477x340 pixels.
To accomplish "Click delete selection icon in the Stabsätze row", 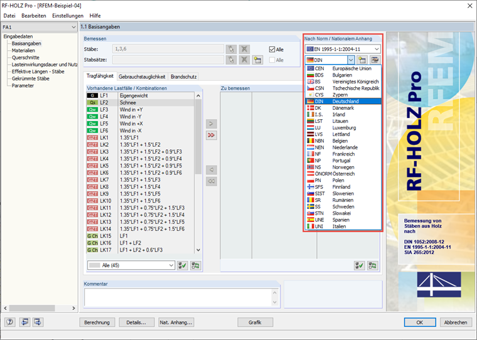I will 244,60.
